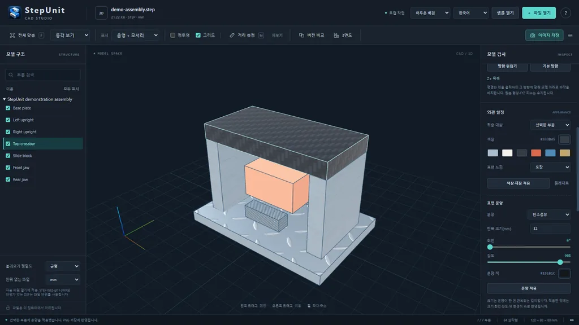
Task: Click the flip direction (방향 뒤집기) button
Action: (507, 67)
